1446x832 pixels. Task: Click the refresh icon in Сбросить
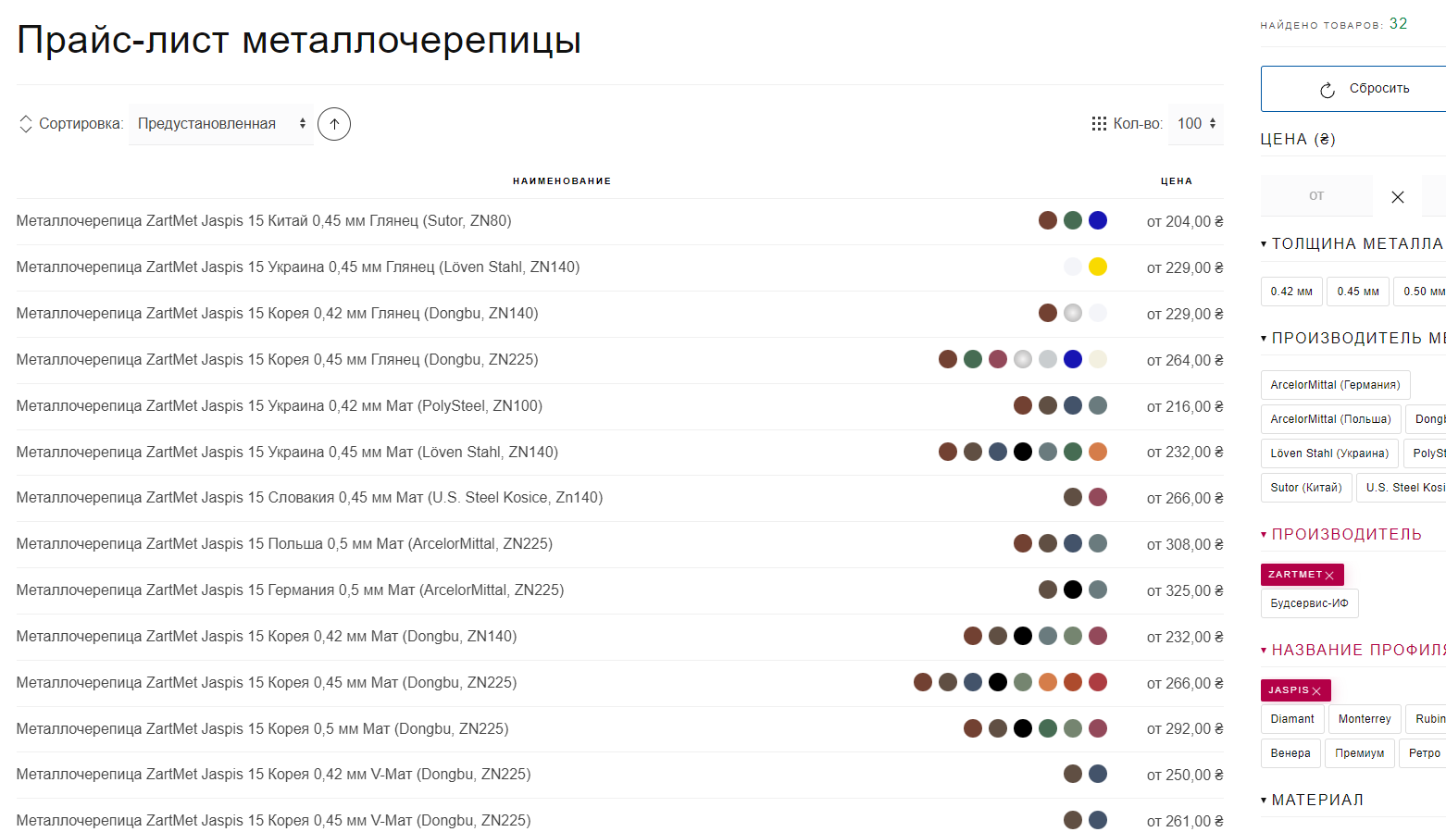(1328, 90)
